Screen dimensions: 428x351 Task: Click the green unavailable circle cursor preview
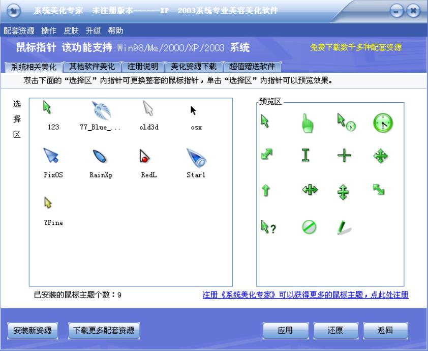click(x=309, y=227)
